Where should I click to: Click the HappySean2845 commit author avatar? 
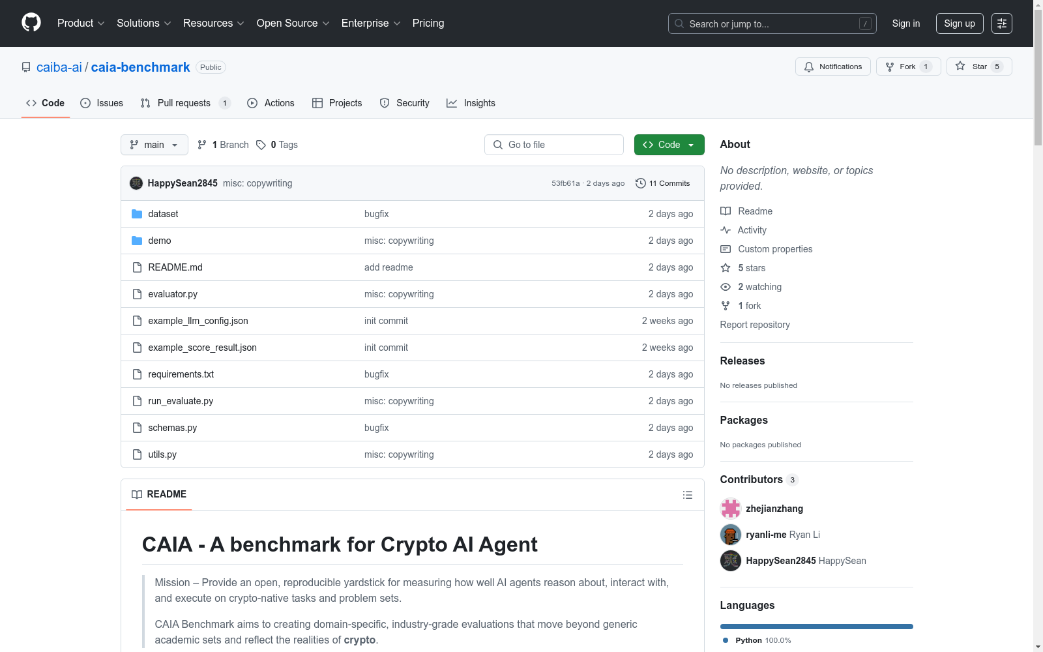click(136, 183)
